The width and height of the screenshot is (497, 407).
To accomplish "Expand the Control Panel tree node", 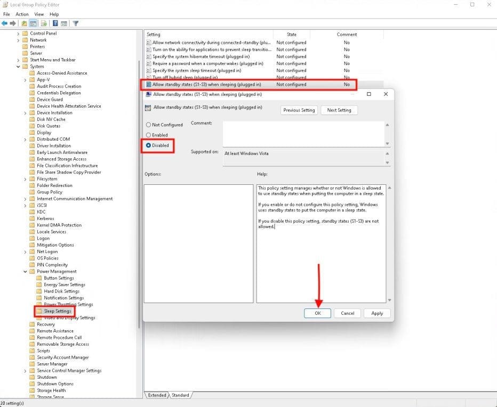I will click(18, 34).
